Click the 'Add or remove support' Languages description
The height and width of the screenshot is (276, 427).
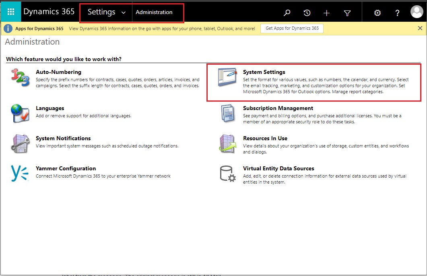[84, 116]
